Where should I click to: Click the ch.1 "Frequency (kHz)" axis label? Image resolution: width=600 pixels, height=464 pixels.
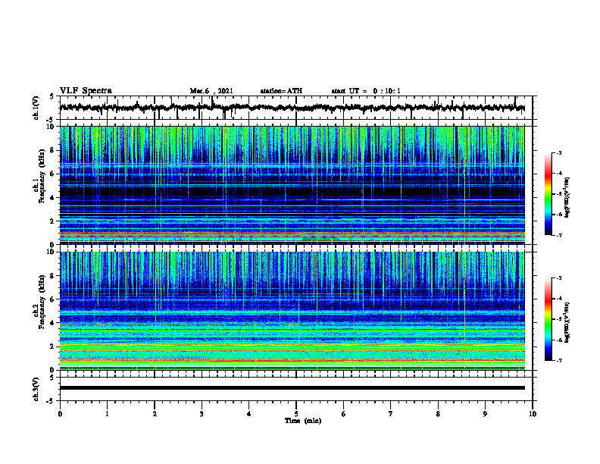[x=42, y=175]
